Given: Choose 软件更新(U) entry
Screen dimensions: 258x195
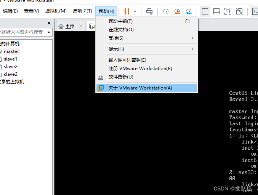Looking at the screenshot, I should tap(147, 77).
